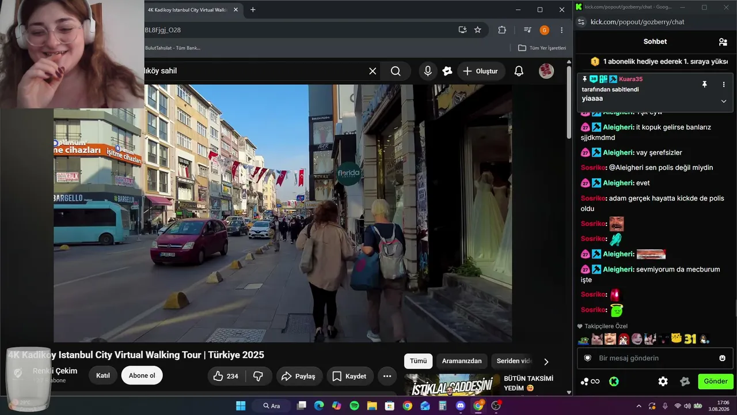The width and height of the screenshot is (737, 415).
Task: Open YouTube notifications bell
Action: coord(519,71)
